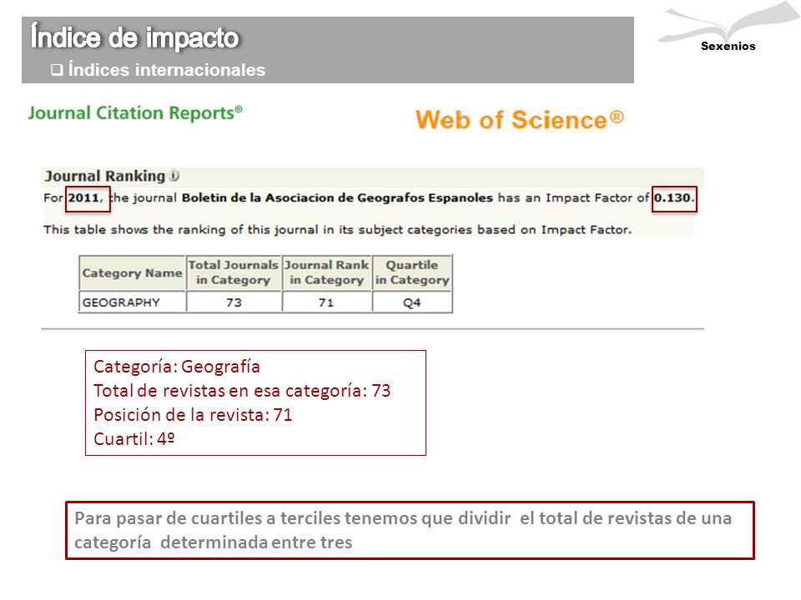Click the journal name Boletin de la Asociacion
This screenshot has width=801, height=600.
[x=337, y=198]
